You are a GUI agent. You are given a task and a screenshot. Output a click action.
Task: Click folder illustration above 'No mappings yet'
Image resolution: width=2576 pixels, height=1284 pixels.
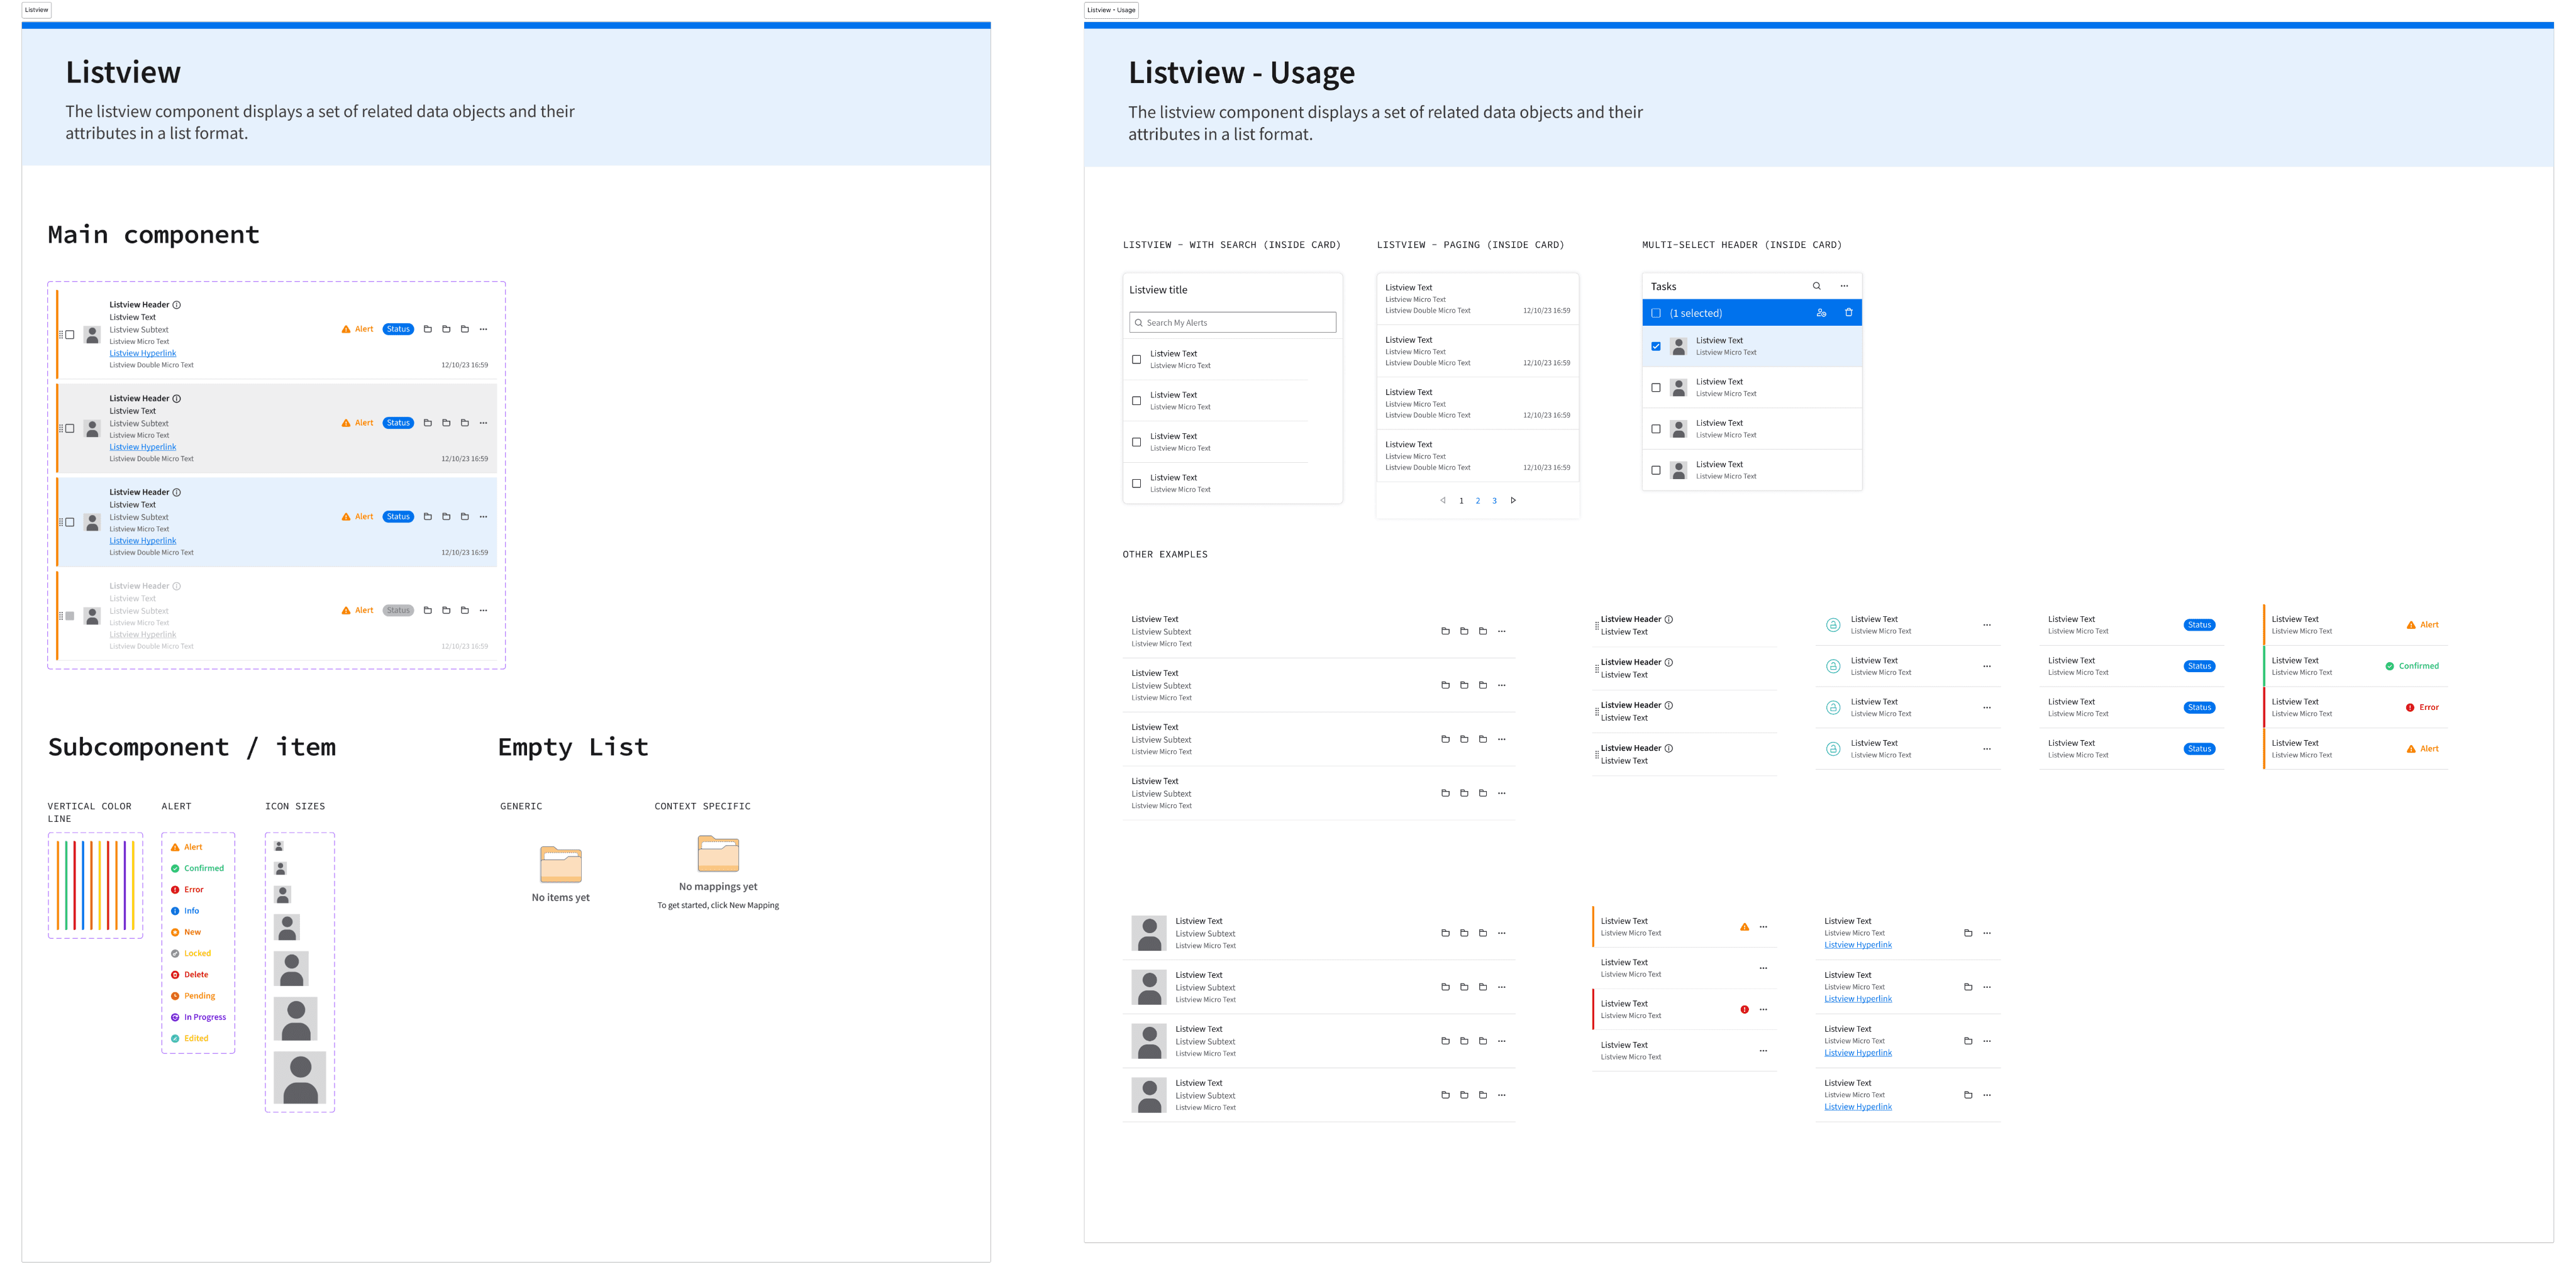718,853
